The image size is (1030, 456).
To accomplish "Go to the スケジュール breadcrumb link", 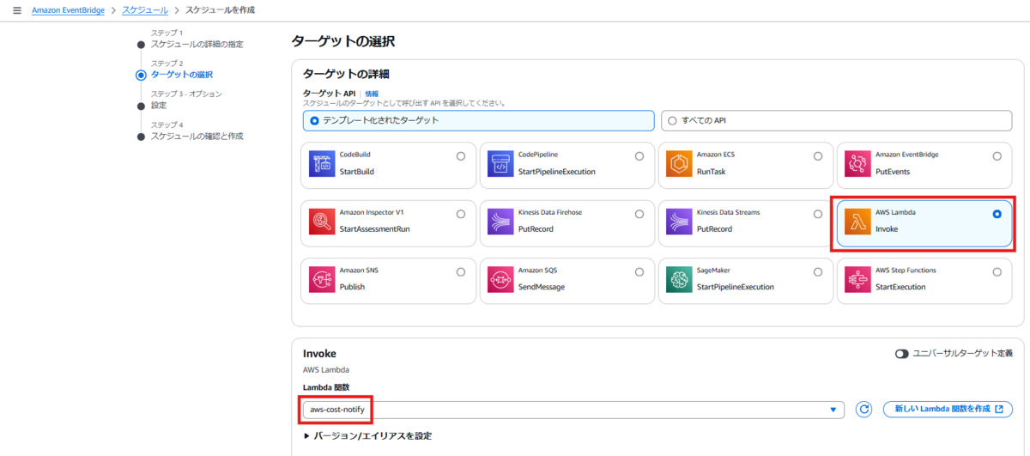I will [145, 9].
